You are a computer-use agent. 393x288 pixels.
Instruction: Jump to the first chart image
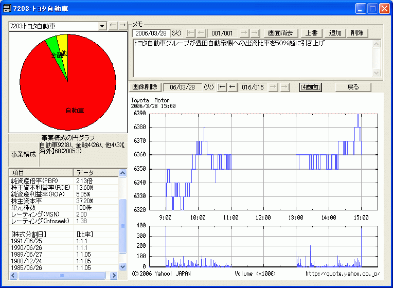coord(223,87)
